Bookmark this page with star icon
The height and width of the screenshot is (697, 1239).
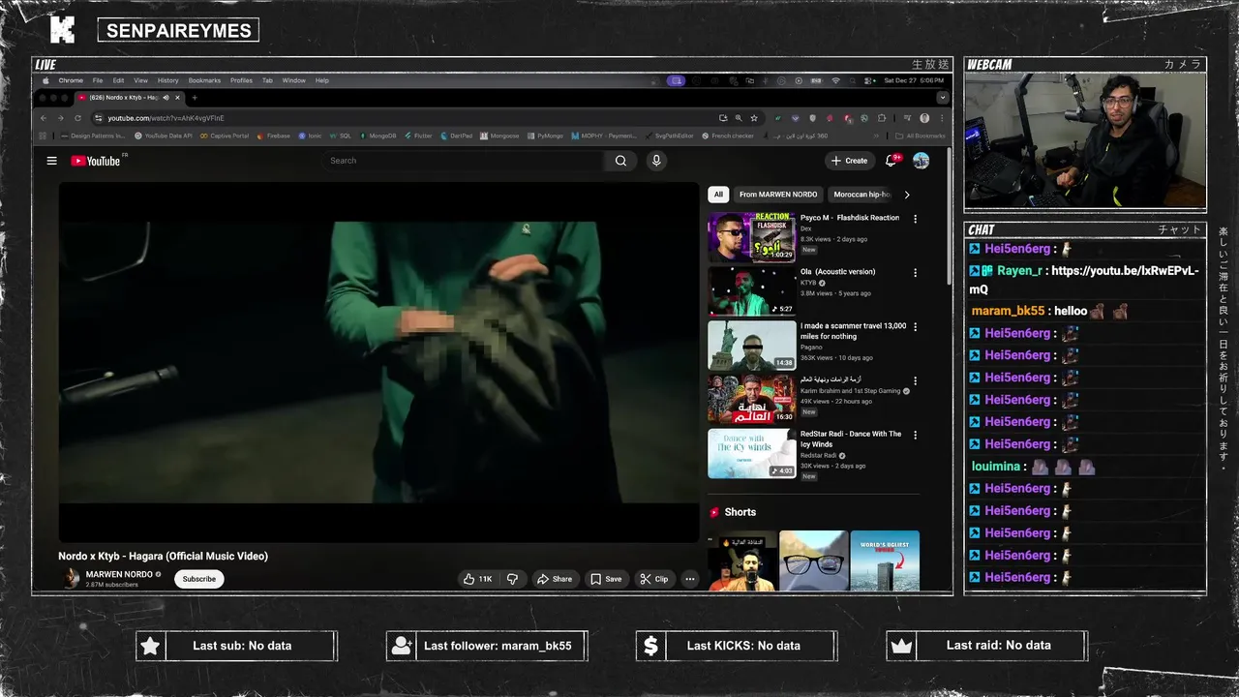point(754,118)
